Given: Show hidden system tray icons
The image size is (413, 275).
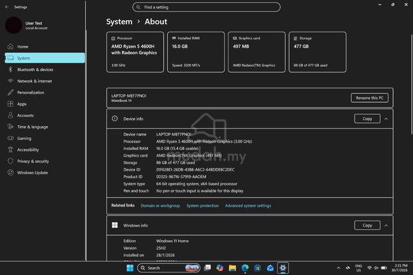Looking at the screenshot, I should tap(338, 268).
